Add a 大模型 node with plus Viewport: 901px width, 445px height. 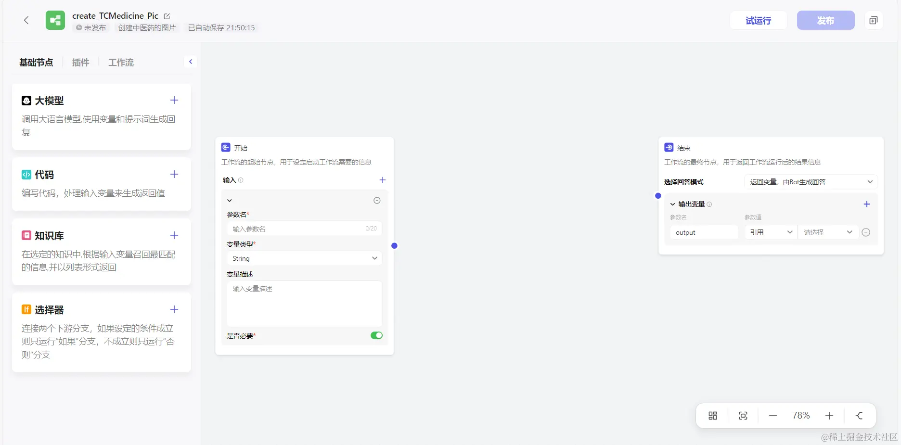(174, 100)
